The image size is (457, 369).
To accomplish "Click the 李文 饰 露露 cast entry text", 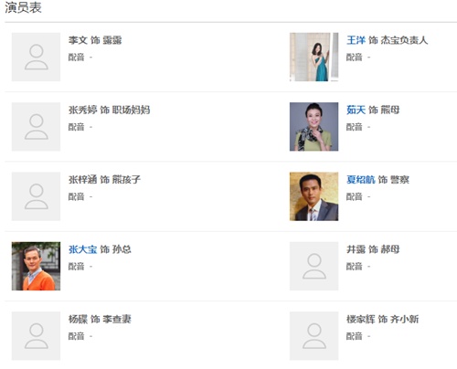I will click(x=95, y=40).
